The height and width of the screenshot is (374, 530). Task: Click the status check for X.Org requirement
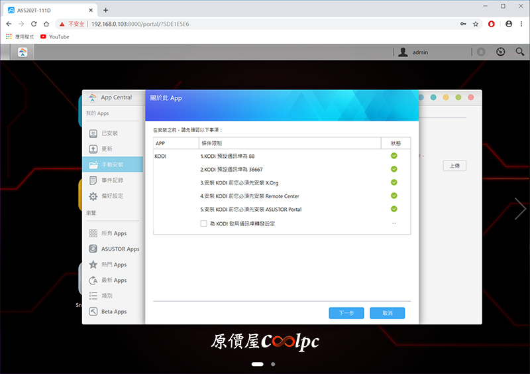click(394, 182)
